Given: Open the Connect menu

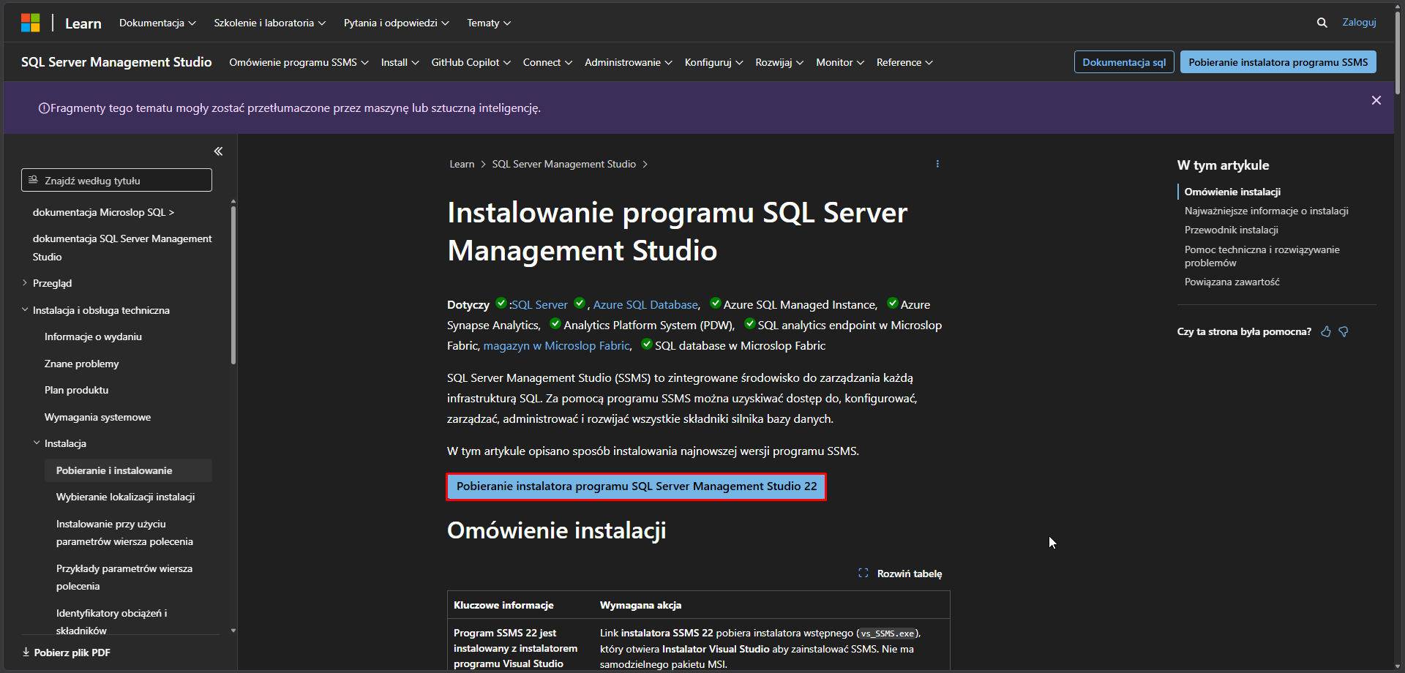Looking at the screenshot, I should 547,62.
